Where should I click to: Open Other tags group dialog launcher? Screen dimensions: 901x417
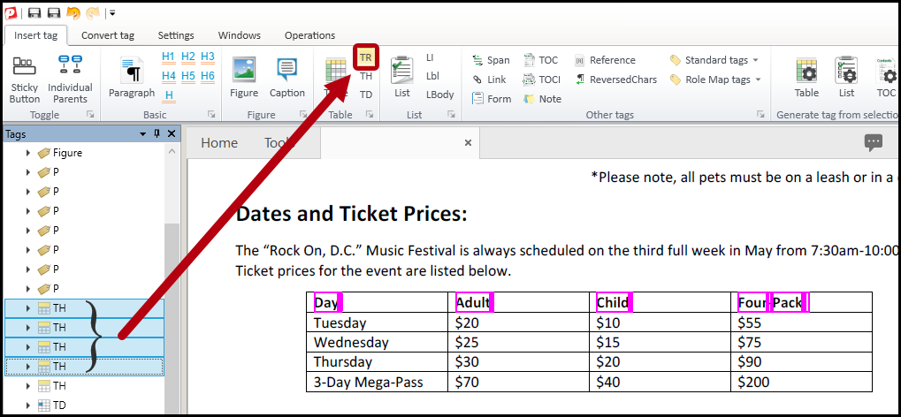point(760,114)
